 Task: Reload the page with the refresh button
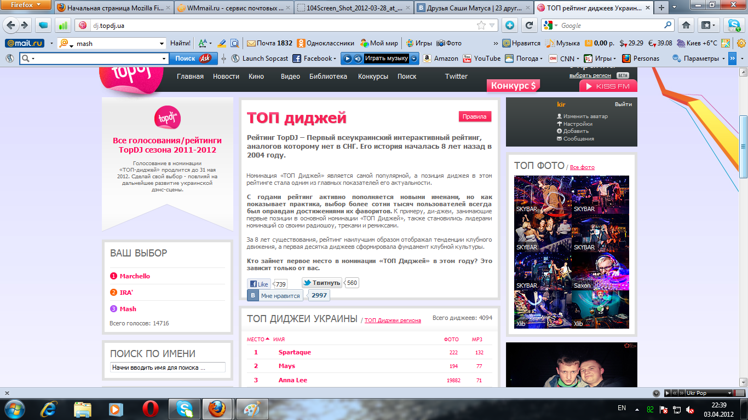click(x=529, y=25)
